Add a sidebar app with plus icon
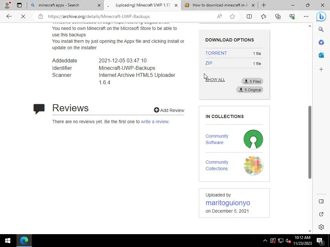 point(321,69)
